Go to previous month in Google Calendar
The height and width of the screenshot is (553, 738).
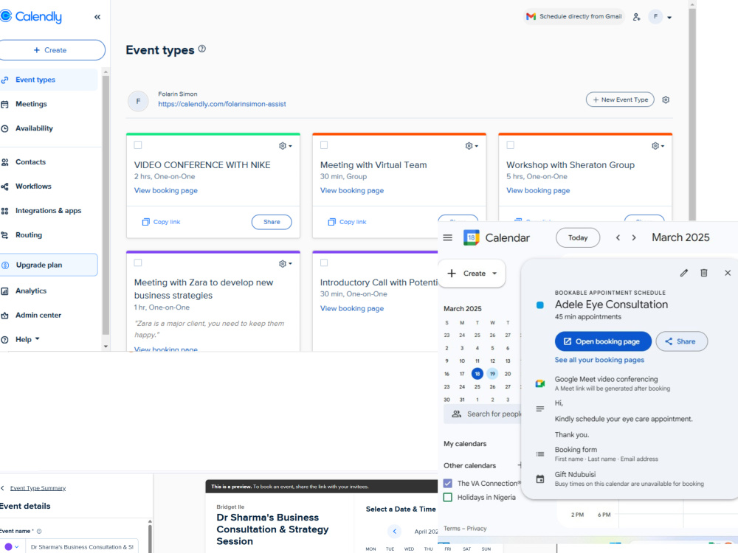click(x=618, y=238)
